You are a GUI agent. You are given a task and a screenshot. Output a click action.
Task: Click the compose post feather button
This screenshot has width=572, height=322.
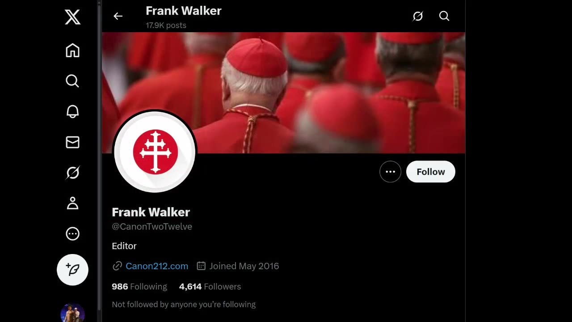tap(72, 270)
